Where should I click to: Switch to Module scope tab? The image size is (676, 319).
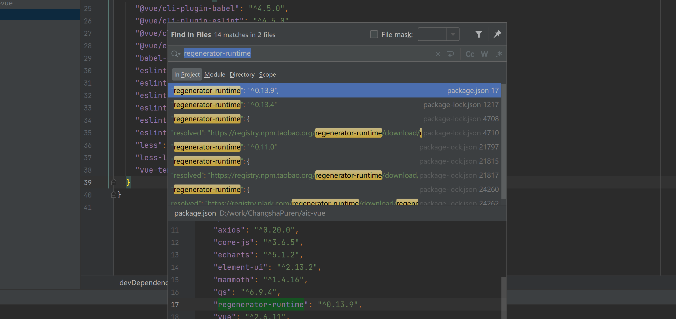pyautogui.click(x=215, y=75)
